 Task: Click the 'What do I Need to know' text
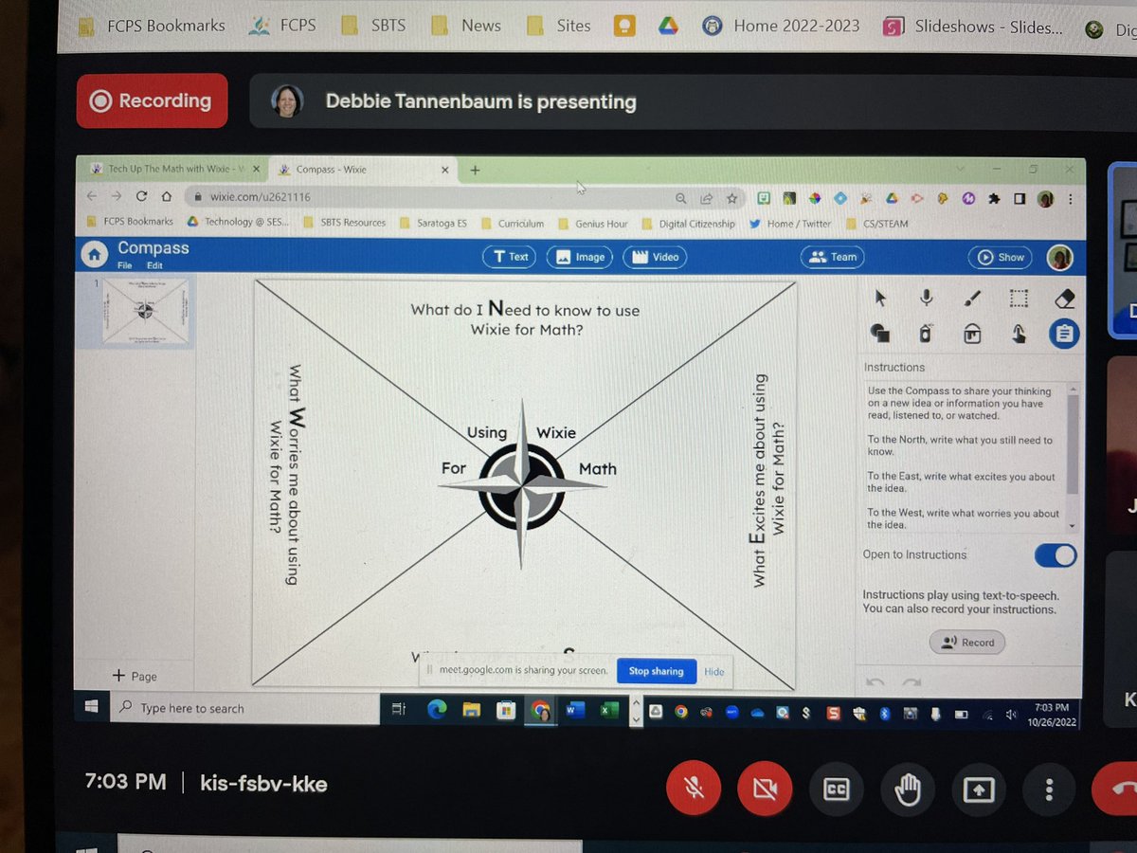526,318
